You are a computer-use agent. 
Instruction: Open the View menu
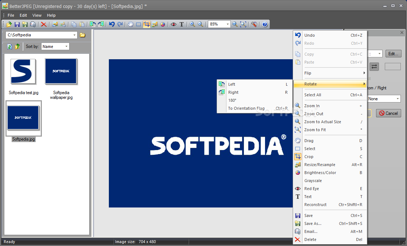[x=37, y=15]
